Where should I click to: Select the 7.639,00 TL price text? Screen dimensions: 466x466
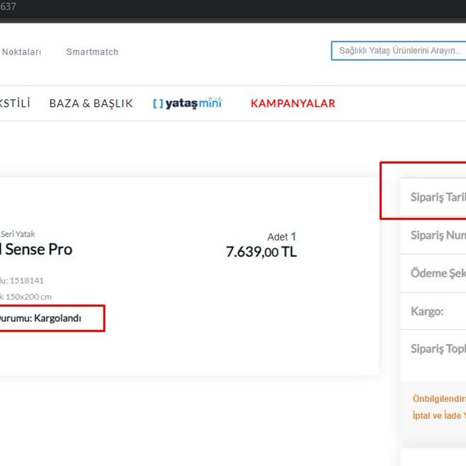pyautogui.click(x=262, y=252)
